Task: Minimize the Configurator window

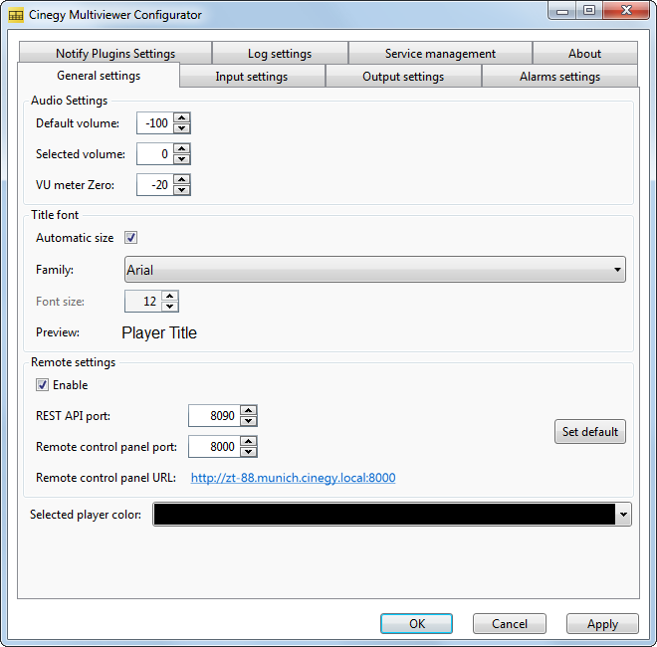Action: [562, 11]
